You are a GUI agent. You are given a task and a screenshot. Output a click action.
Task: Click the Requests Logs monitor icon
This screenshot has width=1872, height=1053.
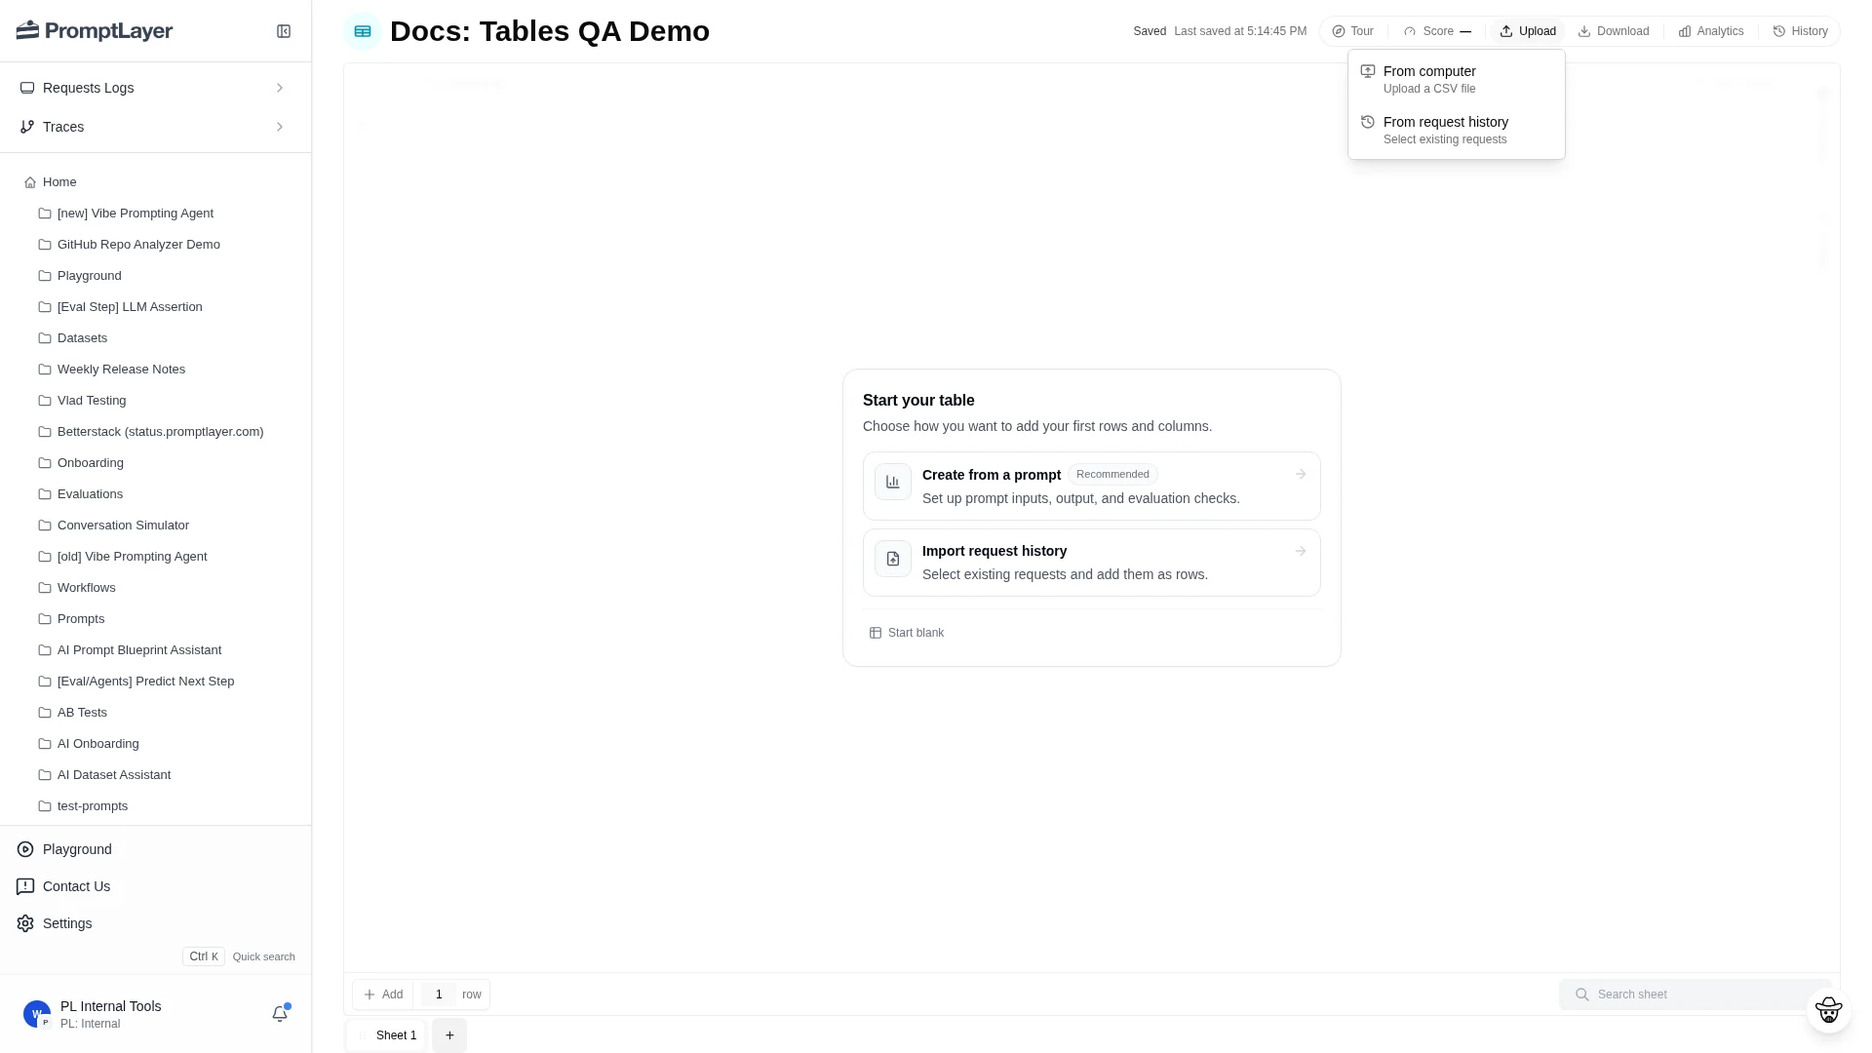(27, 88)
